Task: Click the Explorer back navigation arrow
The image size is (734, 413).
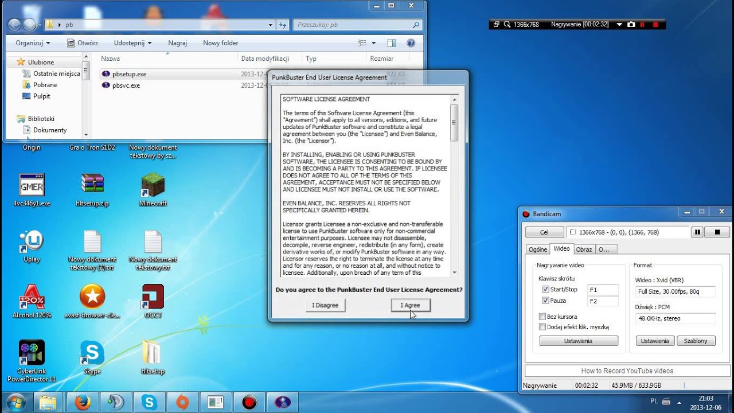Action: click(15, 25)
